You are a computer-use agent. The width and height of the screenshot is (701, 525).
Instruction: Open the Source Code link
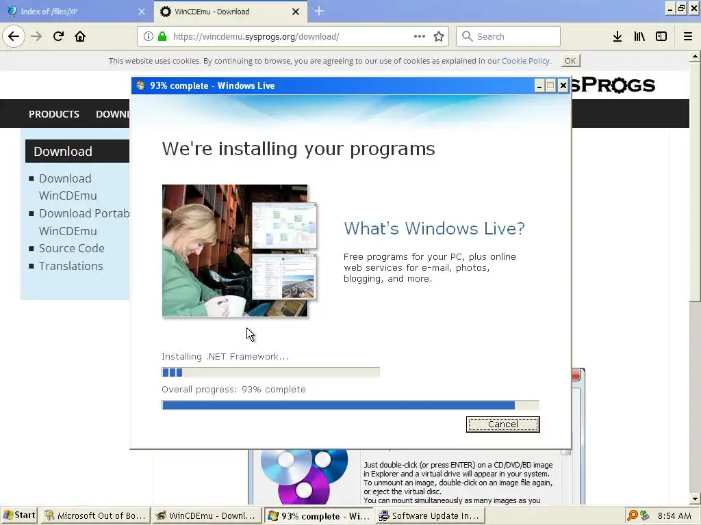[x=71, y=248]
